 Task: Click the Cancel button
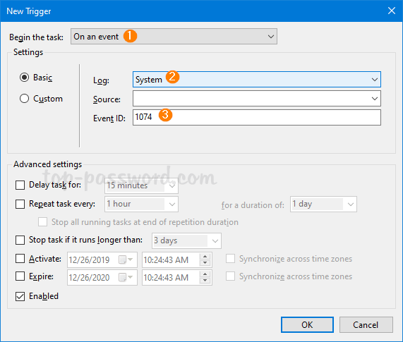(366, 325)
